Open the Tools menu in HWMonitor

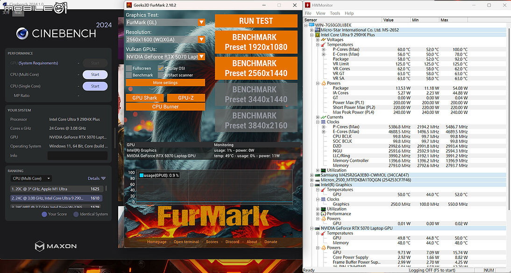[335, 14]
